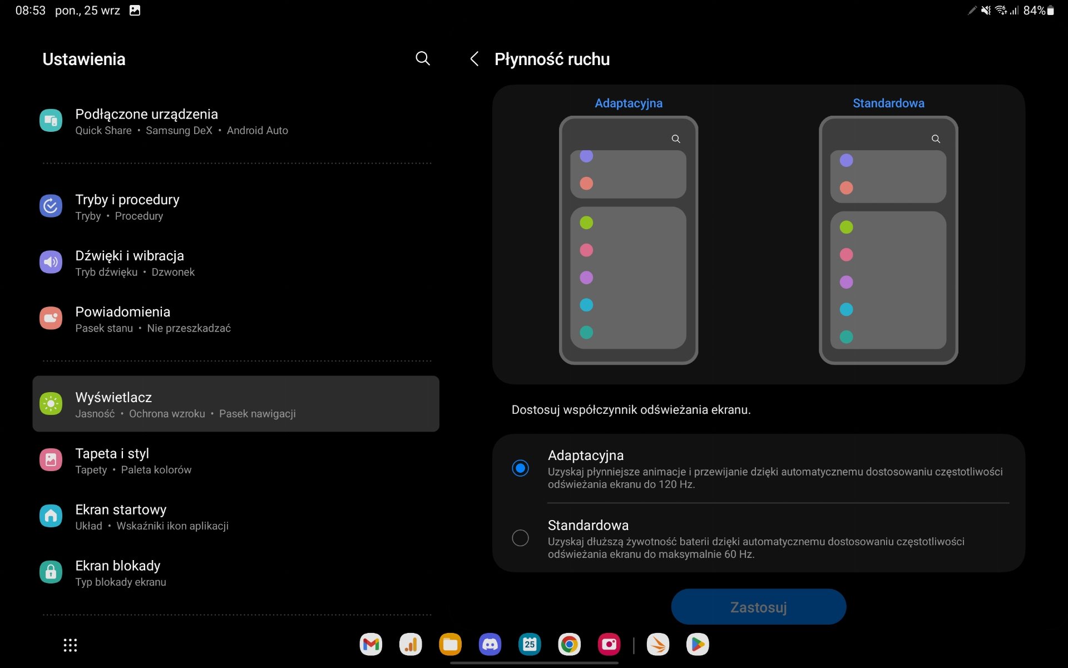
Task: Open My Files folder app in taskbar
Action: click(x=451, y=645)
